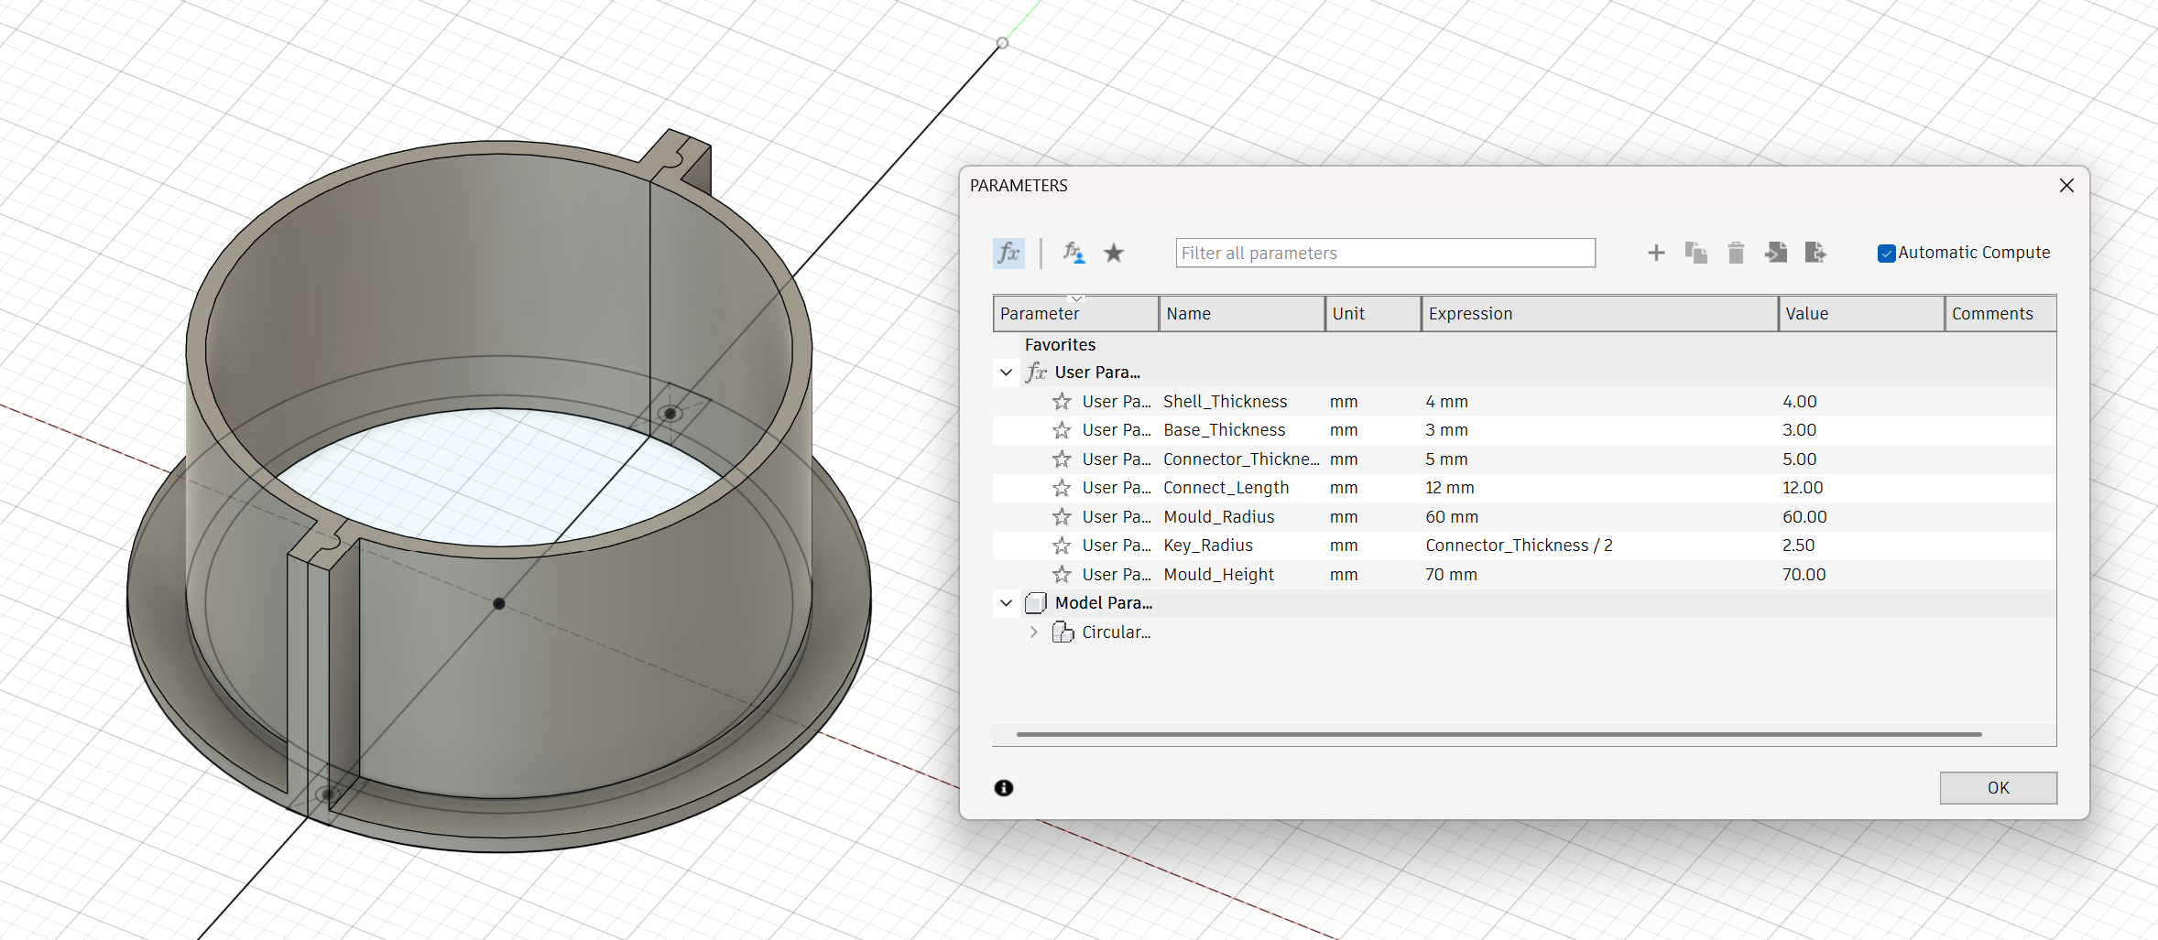Favorite the Mould_Radius parameter star
The image size is (2158, 940).
click(1062, 517)
